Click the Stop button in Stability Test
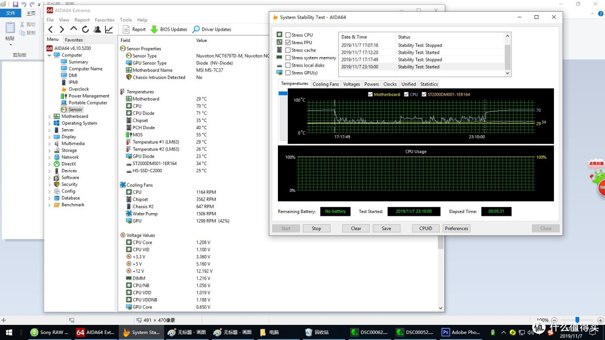 pos(317,228)
